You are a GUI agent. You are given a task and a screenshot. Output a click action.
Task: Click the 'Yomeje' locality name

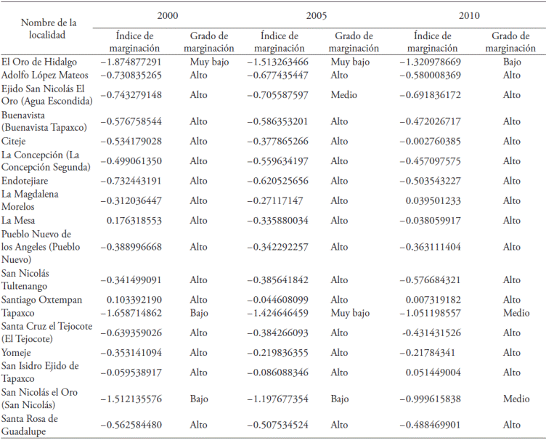pyautogui.click(x=17, y=353)
